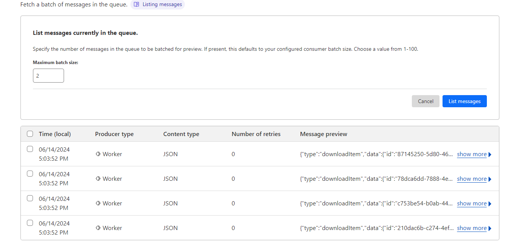The height and width of the screenshot is (252, 513).
Task: Expand the preview of the downloadItem message starting c753be54
Action: click(471, 203)
